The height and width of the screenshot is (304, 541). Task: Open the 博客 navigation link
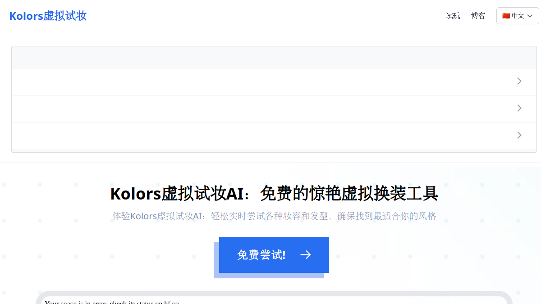[x=478, y=16]
